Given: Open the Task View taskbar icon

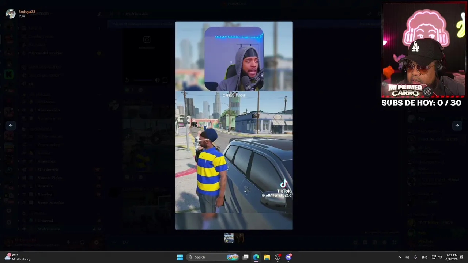Looking at the screenshot, I should (246, 257).
